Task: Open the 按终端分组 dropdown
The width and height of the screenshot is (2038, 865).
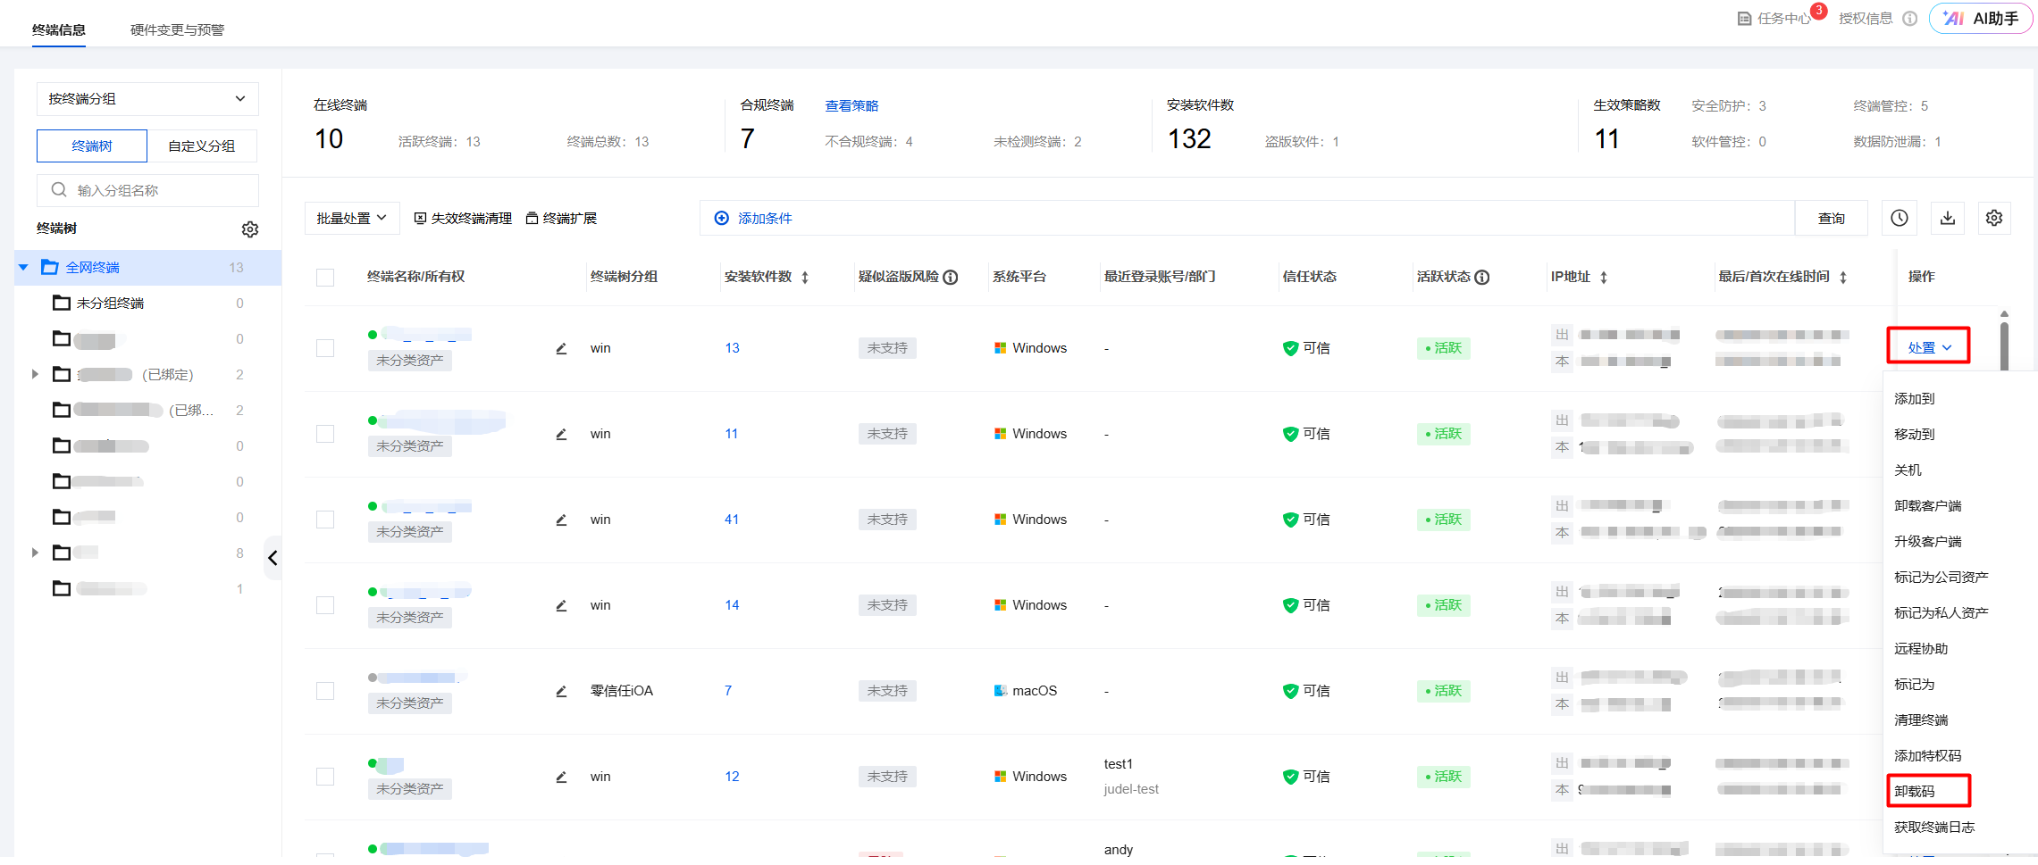Action: 147,99
